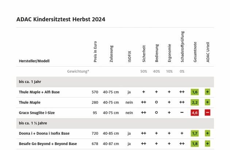The height and width of the screenshot is (150, 230).
Task: Click the red 4,6 overall grade badge
Action: coord(195,112)
